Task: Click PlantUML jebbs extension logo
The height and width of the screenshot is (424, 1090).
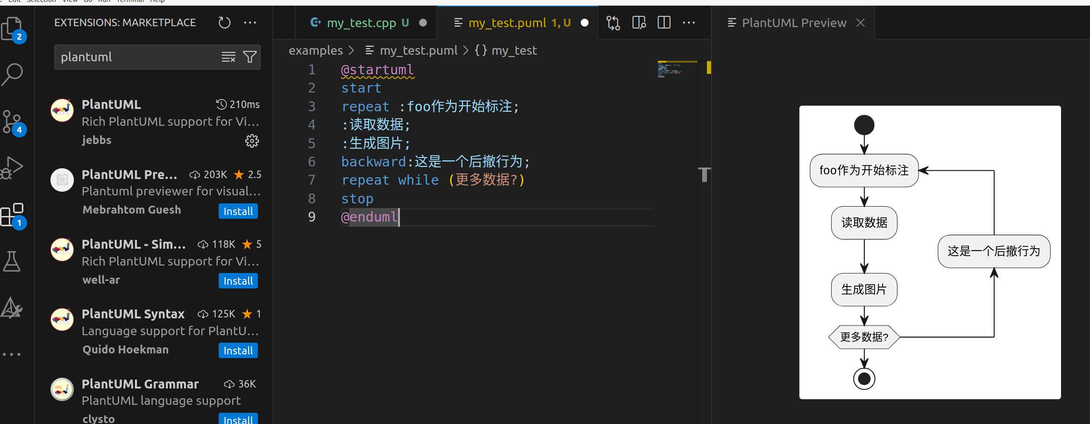Action: click(x=62, y=110)
